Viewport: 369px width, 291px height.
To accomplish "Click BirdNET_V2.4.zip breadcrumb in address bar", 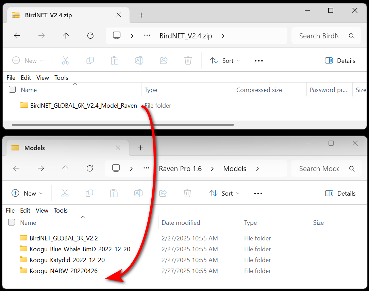I will tap(186, 36).
